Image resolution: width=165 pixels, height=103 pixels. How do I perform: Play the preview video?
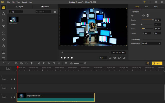click(65, 58)
